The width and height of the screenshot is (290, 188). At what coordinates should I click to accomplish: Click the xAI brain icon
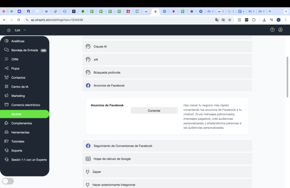click(x=88, y=59)
